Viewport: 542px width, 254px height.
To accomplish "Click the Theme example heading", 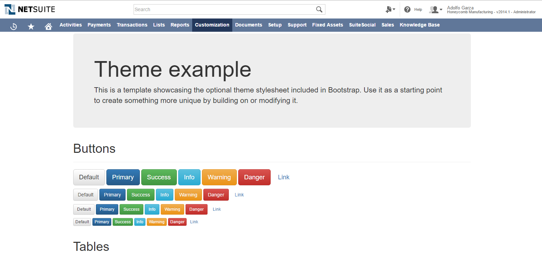I will tap(173, 69).
